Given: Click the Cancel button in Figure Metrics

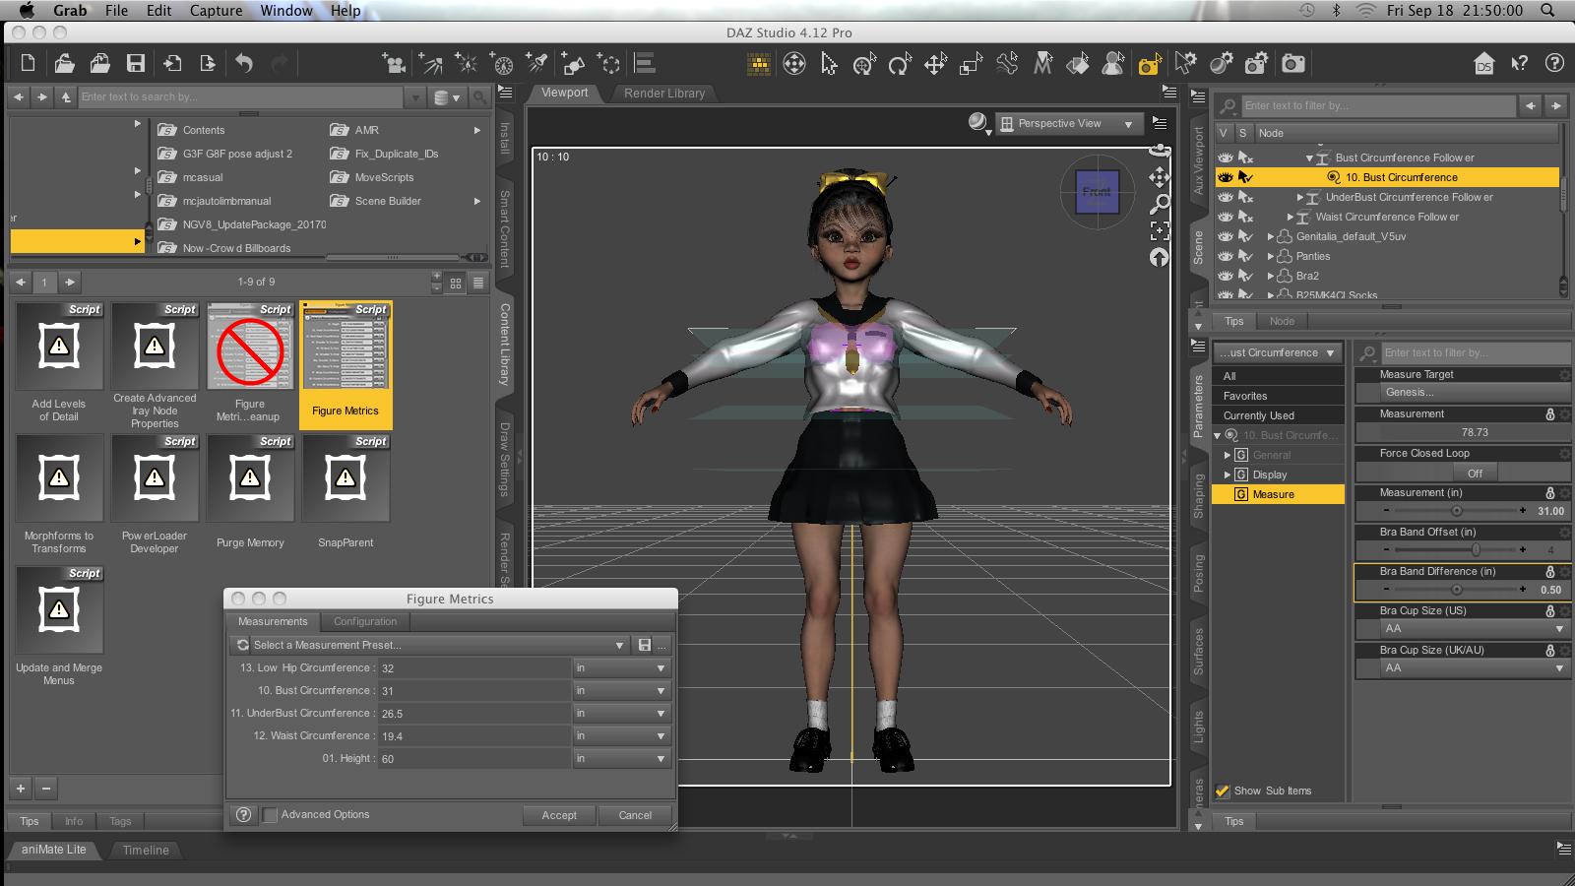Looking at the screenshot, I should coord(635,815).
